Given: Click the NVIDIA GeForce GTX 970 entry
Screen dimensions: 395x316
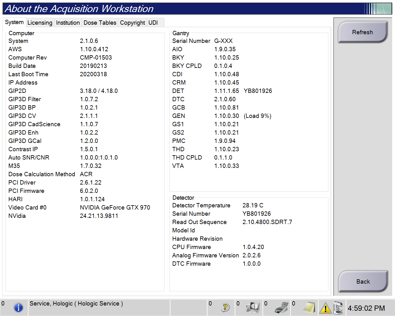Looking at the screenshot, I should click(x=115, y=208).
